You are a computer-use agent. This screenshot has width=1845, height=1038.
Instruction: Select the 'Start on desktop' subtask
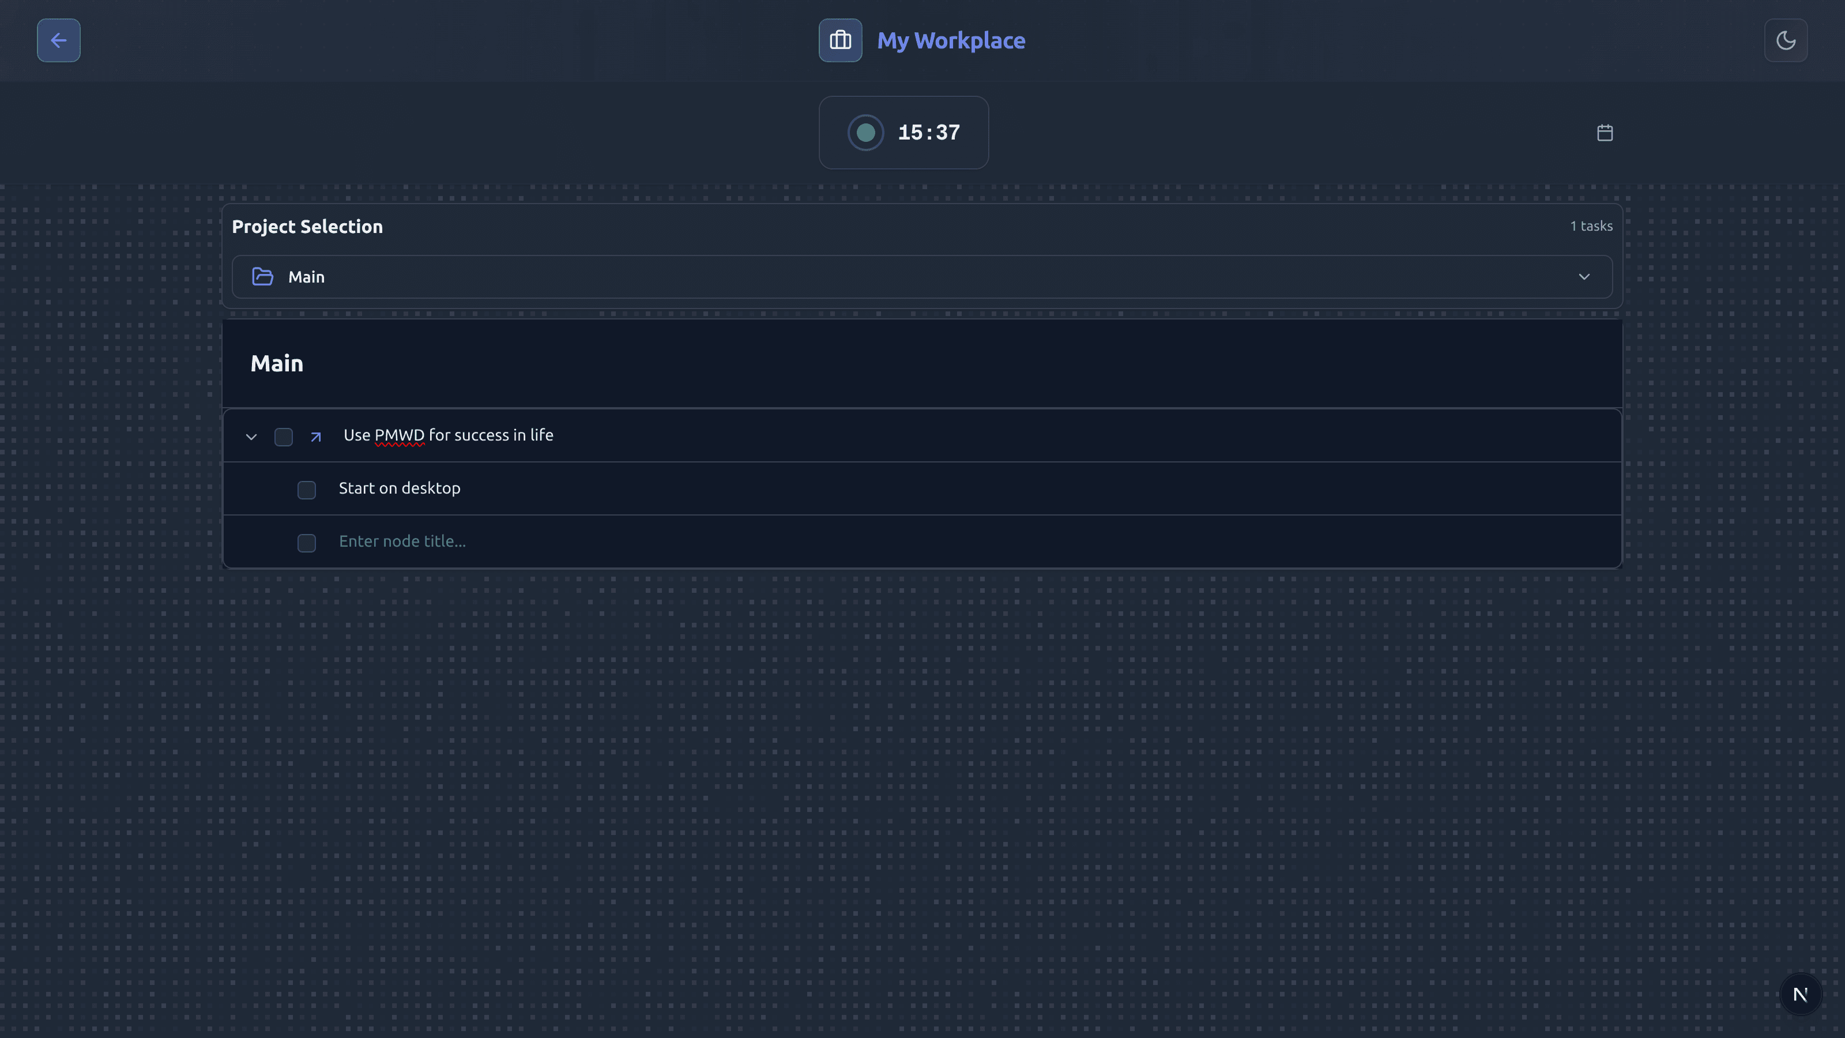399,488
